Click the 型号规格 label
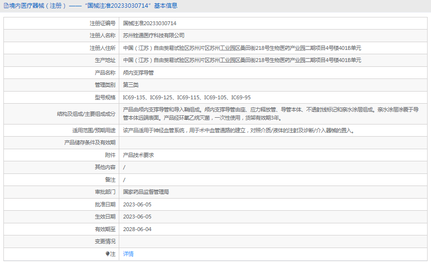Viewport: 431px width, 265px height. pos(105,97)
